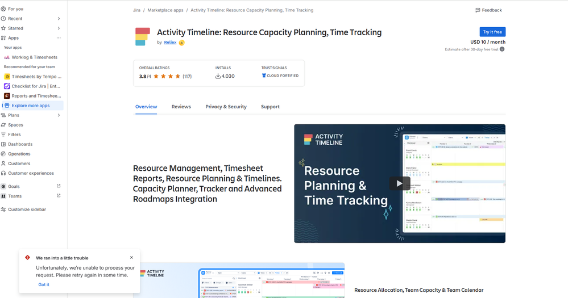The image size is (568, 298).
Task: Click 'Resource Allocation, Team Capacity & Team Calendar' heading
Action: [x=419, y=290]
